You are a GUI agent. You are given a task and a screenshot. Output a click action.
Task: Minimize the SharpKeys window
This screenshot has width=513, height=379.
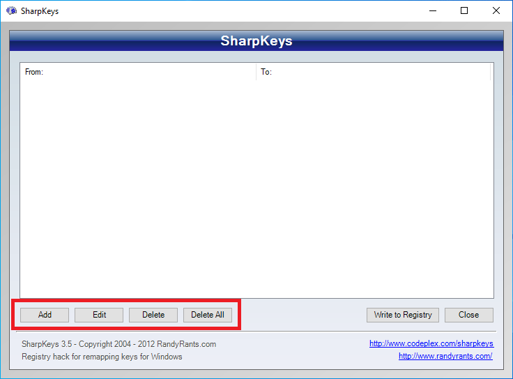coord(433,11)
